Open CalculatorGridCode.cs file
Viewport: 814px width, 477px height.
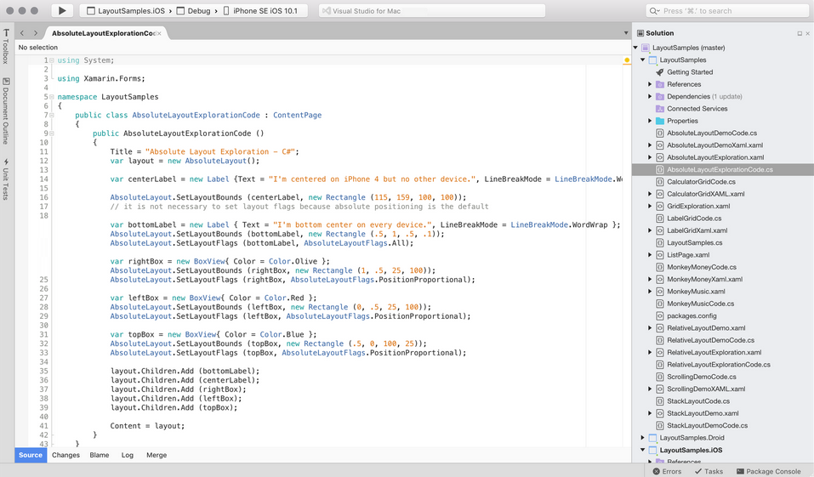pos(701,182)
